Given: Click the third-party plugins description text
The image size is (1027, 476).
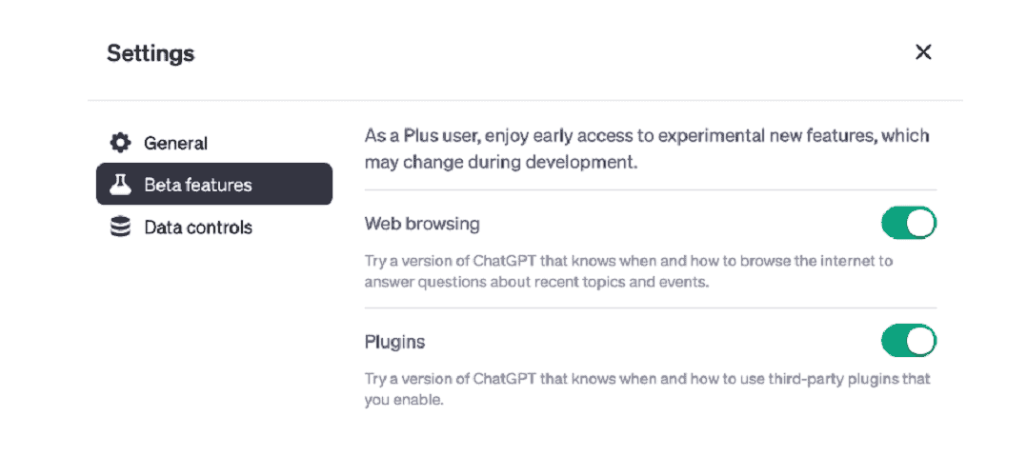Looking at the screenshot, I should [x=647, y=389].
